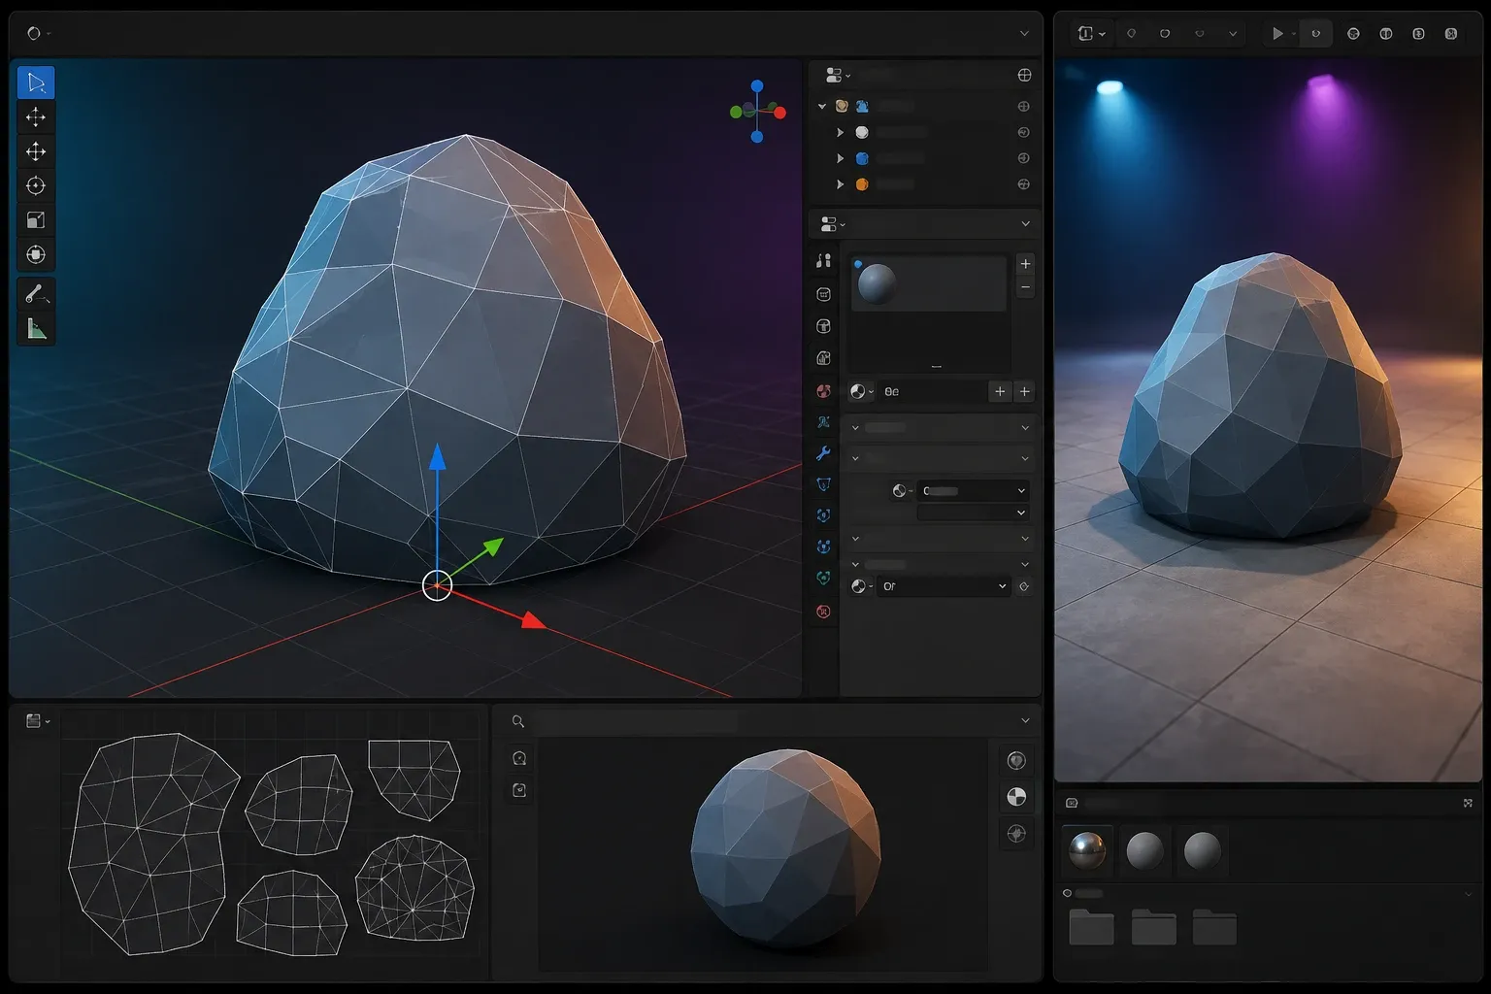
Task: Collapse the scene collection tree arrow
Action: [822, 106]
